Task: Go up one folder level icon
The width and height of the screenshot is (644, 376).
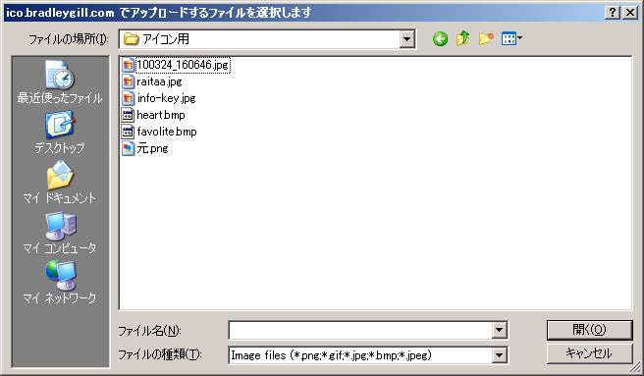Action: pyautogui.click(x=463, y=38)
